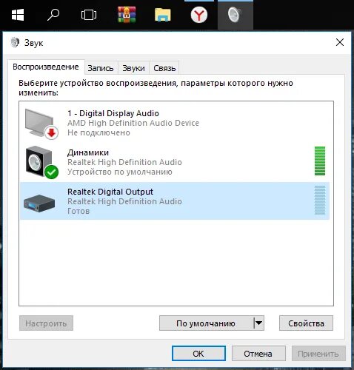Click the Realtek Digital Output level meter
The image size is (354, 370).
coord(320,200)
